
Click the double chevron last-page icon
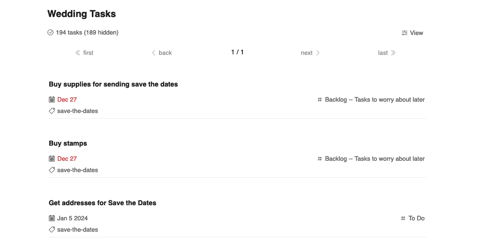pyautogui.click(x=393, y=53)
